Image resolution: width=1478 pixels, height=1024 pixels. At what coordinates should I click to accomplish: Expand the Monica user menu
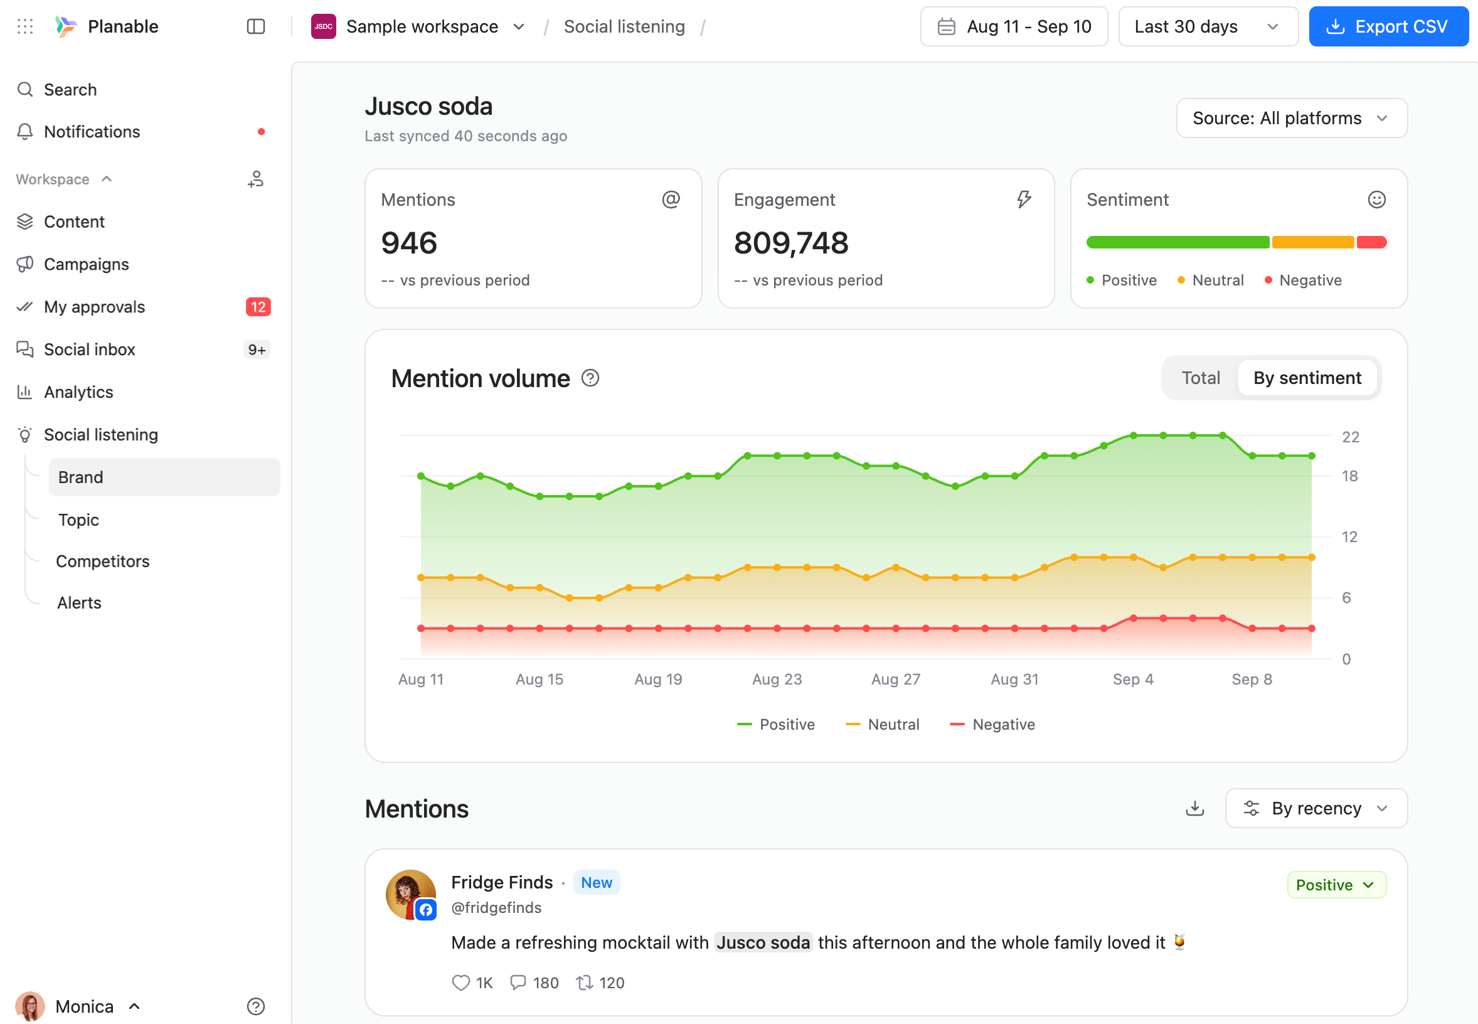pos(78,1006)
